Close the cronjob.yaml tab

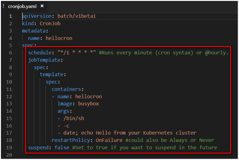pyautogui.click(x=42, y=6)
